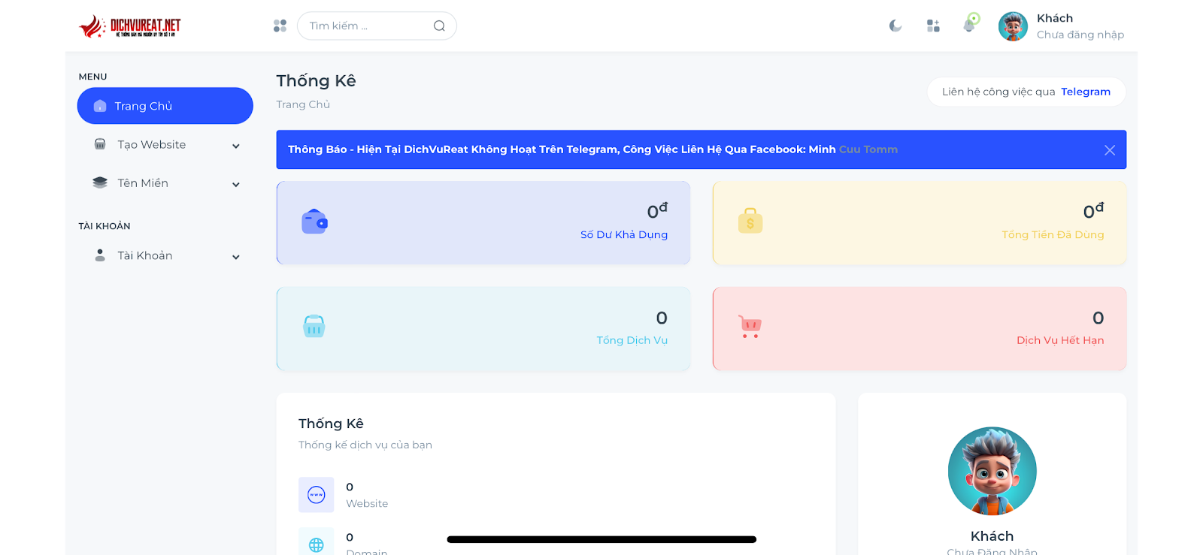Screen dimensions: 1203x555
Task: Focus the Tìm kiếm search field
Action: 367,26
